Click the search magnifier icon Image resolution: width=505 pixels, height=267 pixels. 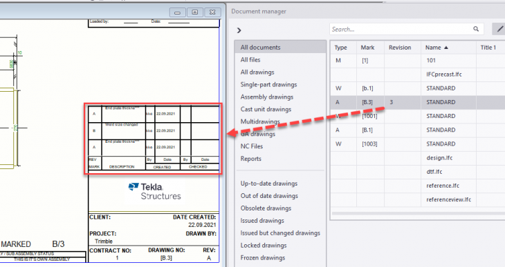(476, 29)
